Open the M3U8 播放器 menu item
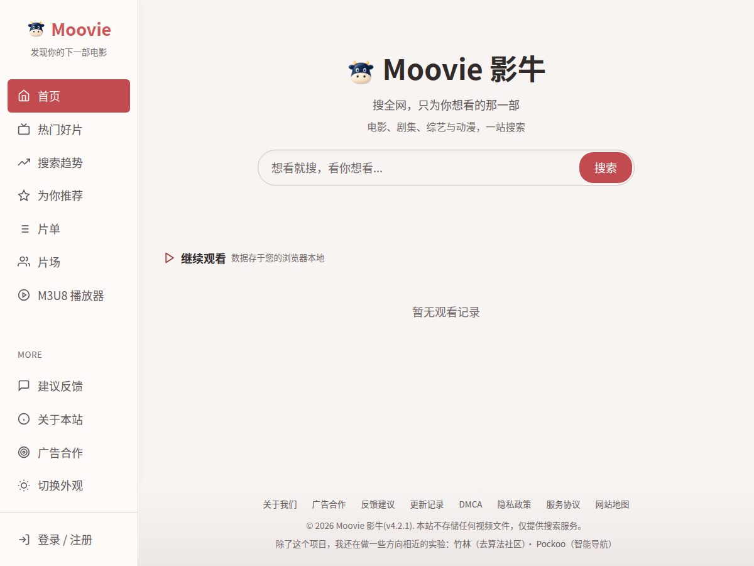Screen dimensions: 754x566 point(68,296)
